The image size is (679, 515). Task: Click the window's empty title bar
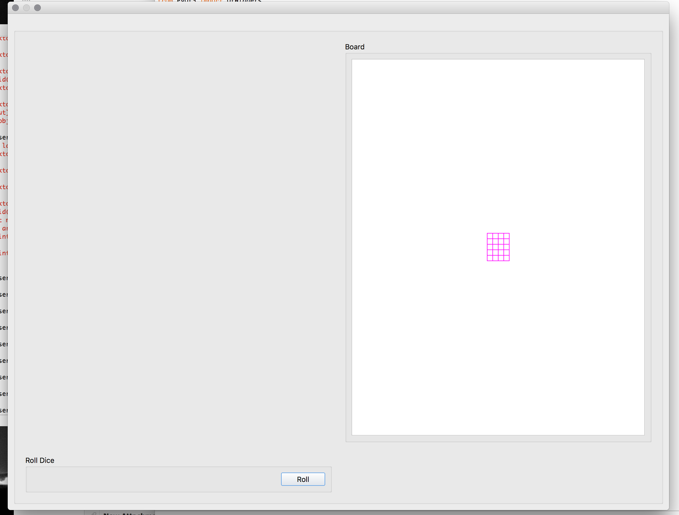pyautogui.click(x=338, y=8)
